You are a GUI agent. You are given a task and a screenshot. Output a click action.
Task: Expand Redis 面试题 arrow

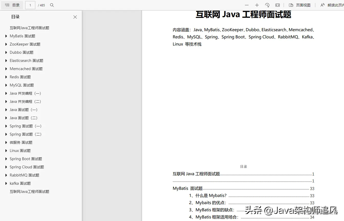pos(6,77)
